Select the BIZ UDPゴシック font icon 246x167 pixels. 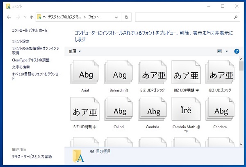pos(153,72)
